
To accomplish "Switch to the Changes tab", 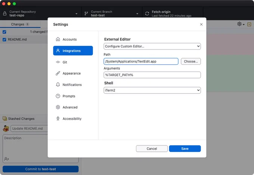I will tap(20, 24).
